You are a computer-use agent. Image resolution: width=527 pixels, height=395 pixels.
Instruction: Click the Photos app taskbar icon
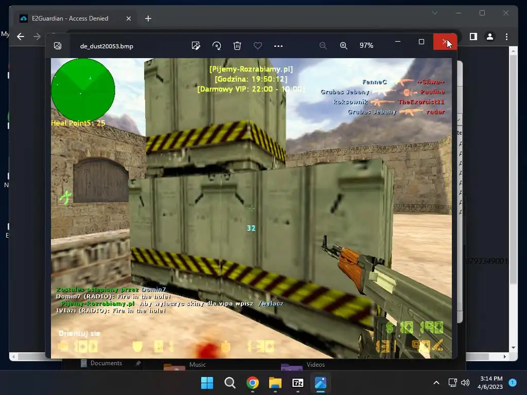[320, 383]
